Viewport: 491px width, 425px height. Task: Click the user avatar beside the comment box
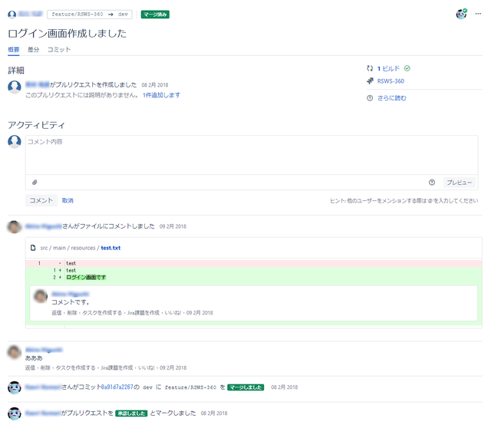15,142
